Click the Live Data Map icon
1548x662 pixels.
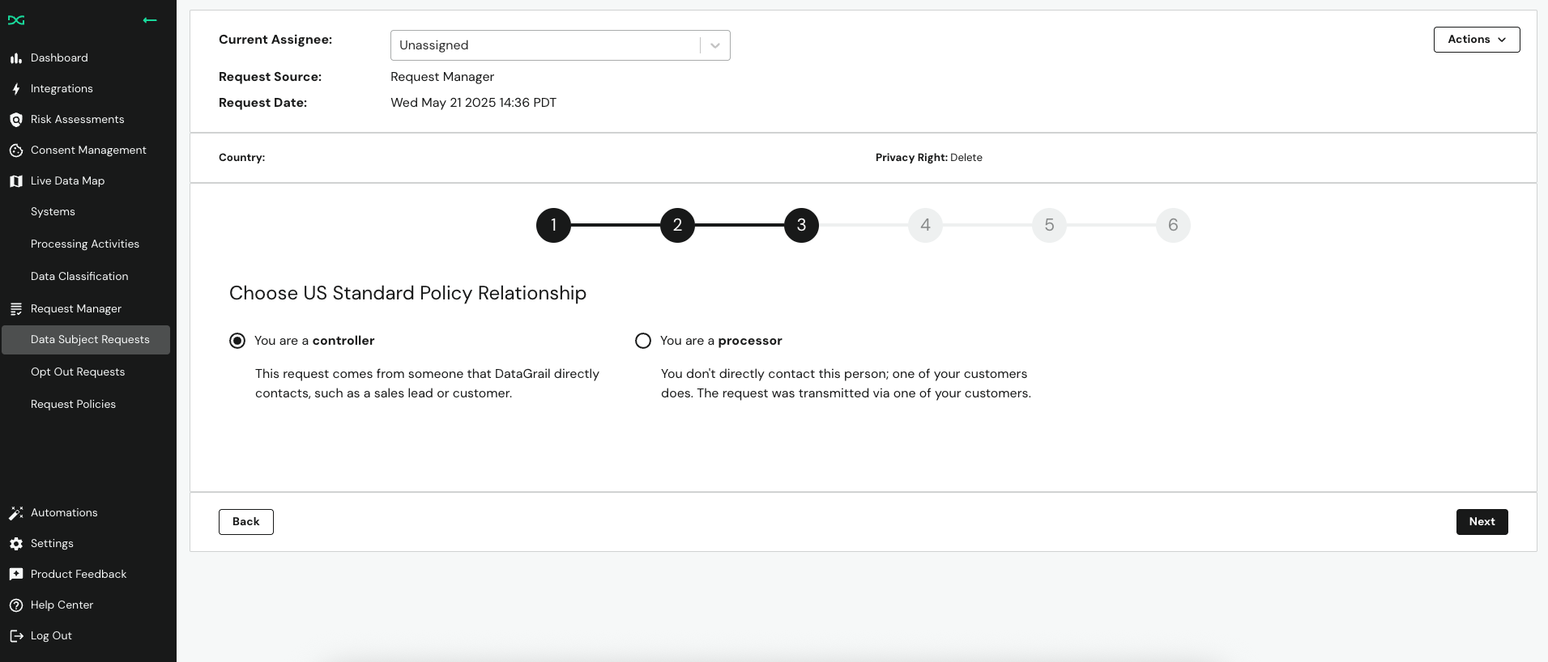click(x=15, y=181)
